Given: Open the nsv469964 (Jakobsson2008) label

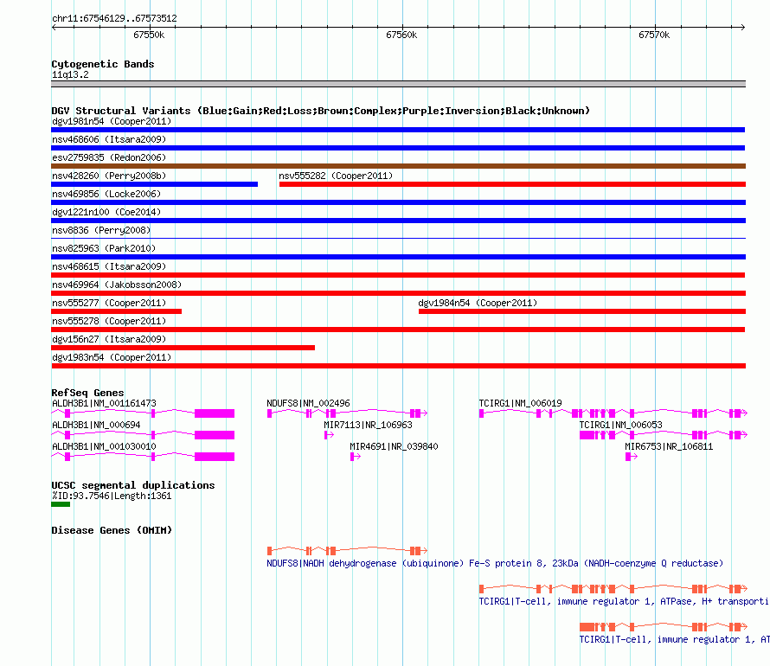Looking at the screenshot, I should click(117, 285).
